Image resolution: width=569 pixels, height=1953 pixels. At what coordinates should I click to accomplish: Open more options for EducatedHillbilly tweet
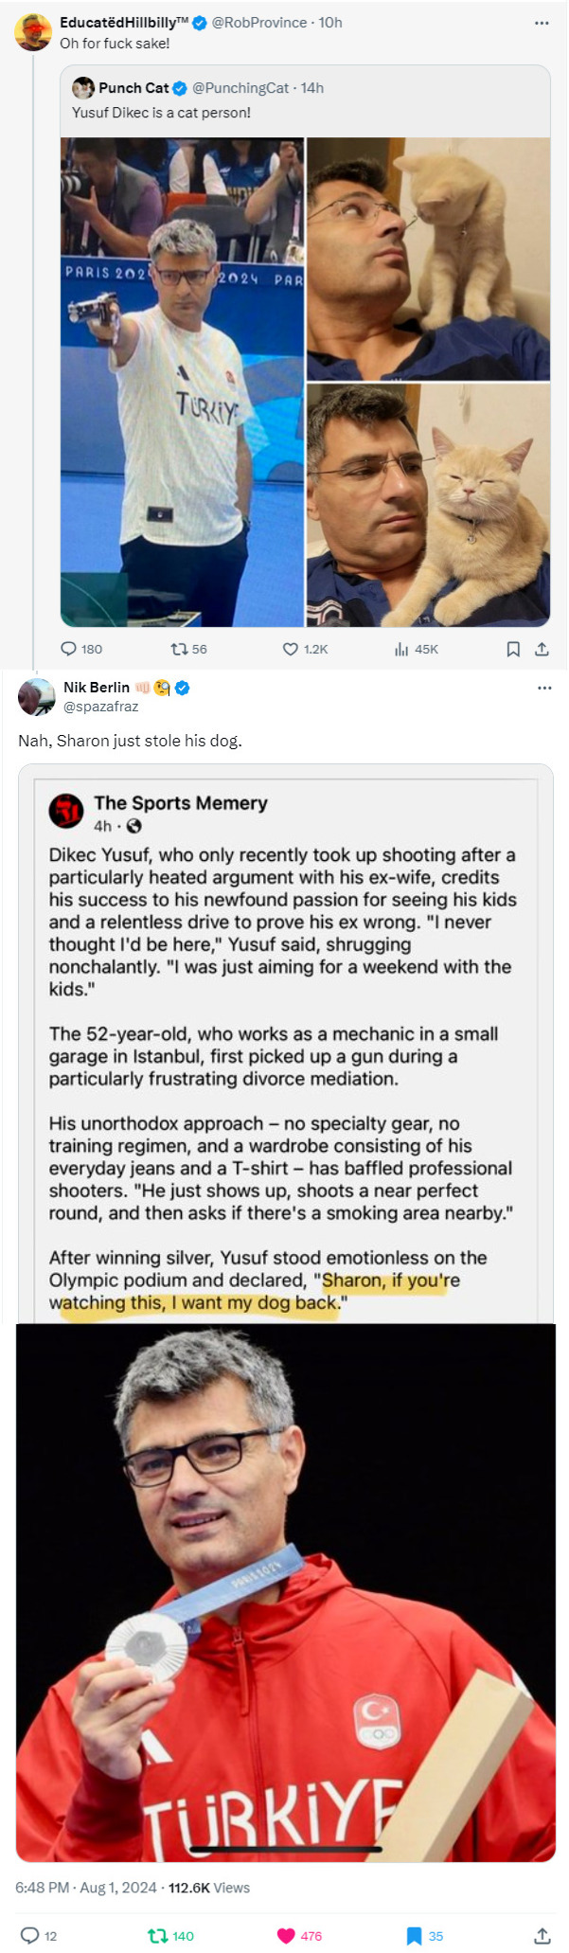click(x=542, y=23)
